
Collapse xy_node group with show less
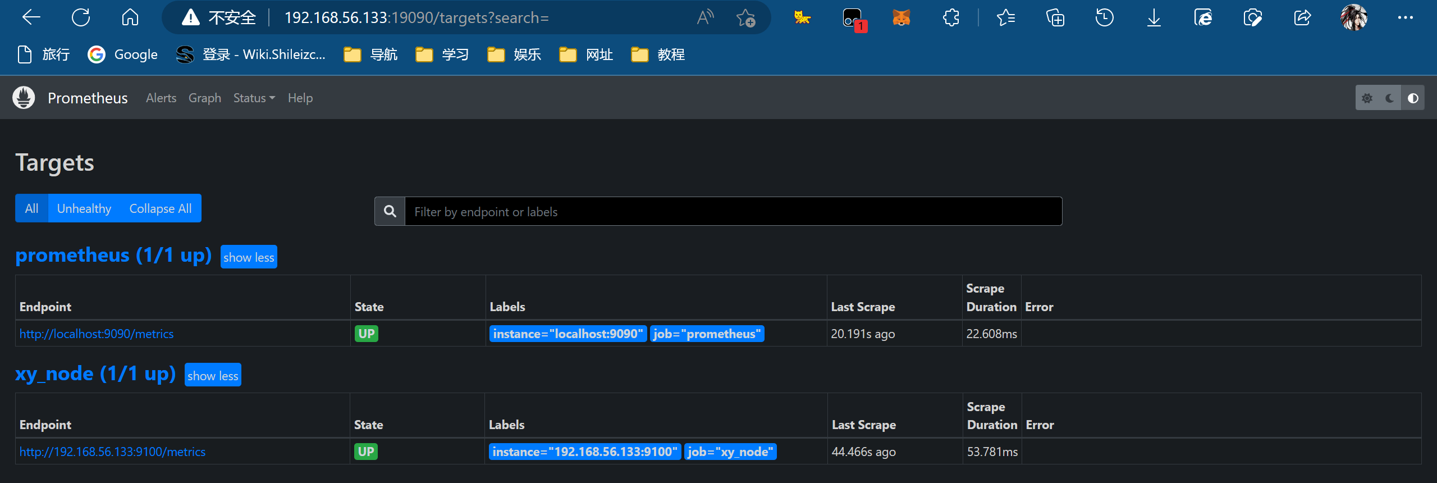(213, 375)
